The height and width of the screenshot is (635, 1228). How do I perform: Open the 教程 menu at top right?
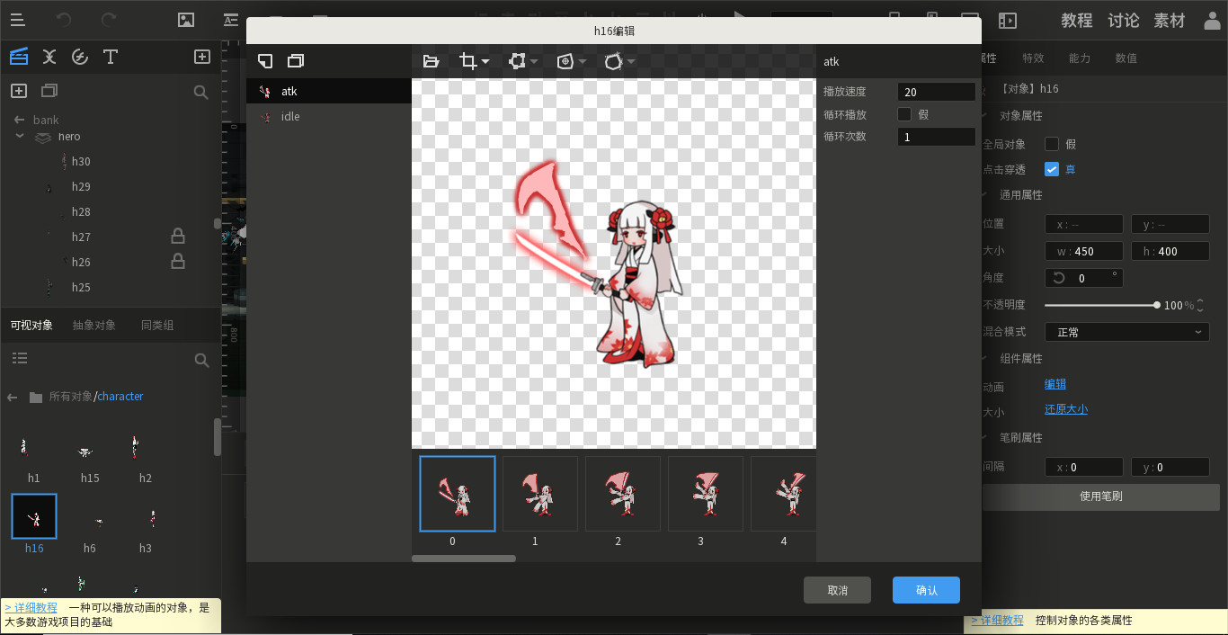click(1076, 20)
